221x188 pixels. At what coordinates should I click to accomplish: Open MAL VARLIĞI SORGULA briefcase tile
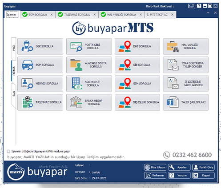pos(186,46)
